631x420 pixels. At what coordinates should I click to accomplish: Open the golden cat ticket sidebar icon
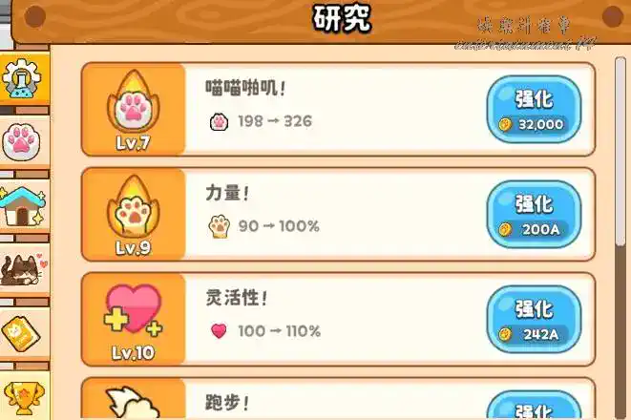point(22,333)
